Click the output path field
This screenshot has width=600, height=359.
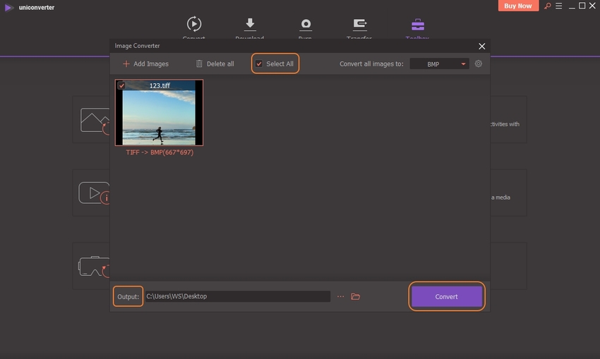237,296
